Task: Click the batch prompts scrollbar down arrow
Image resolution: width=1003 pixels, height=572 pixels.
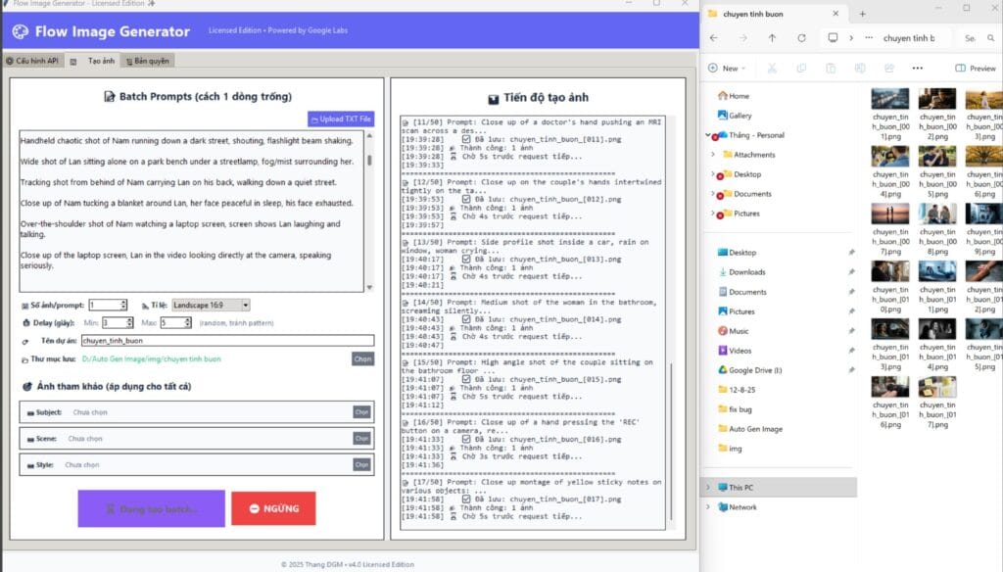Action: pos(369,287)
